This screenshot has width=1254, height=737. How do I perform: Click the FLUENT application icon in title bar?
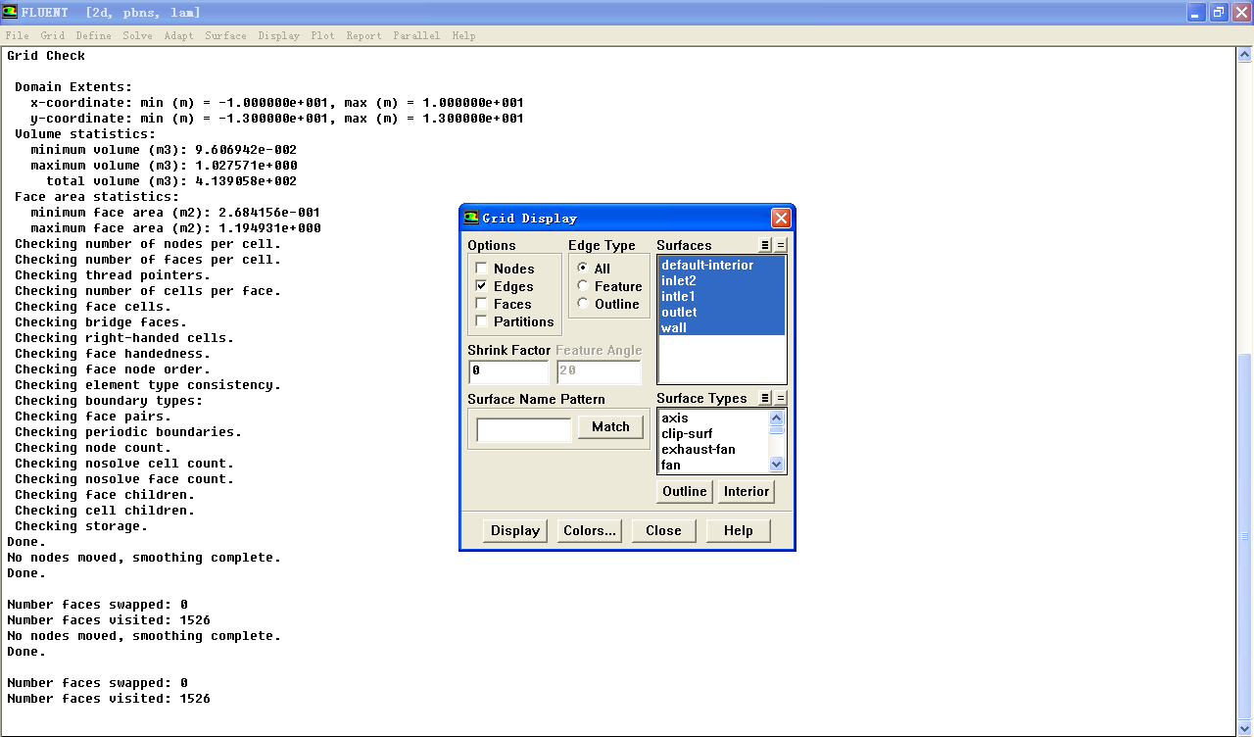pyautogui.click(x=10, y=12)
